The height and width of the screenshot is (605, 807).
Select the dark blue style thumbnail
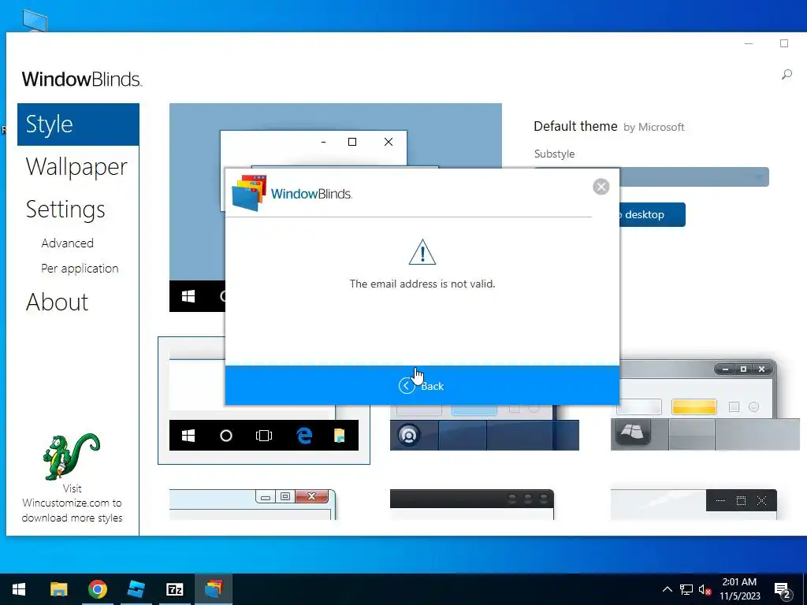pos(485,428)
